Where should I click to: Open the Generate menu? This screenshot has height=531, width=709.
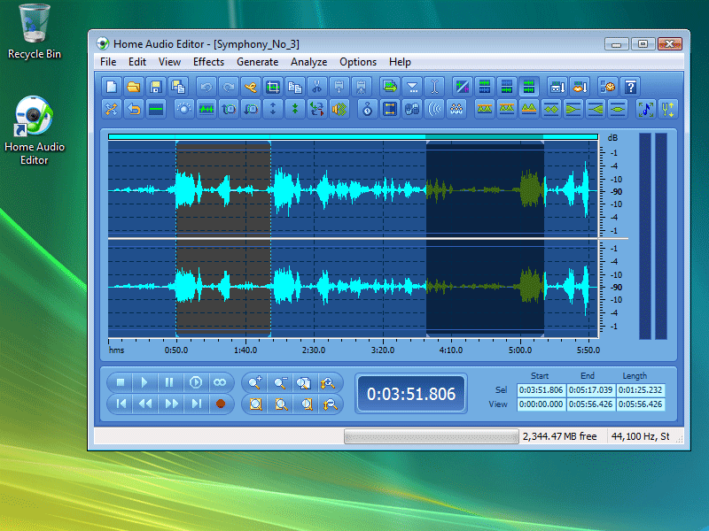257,62
